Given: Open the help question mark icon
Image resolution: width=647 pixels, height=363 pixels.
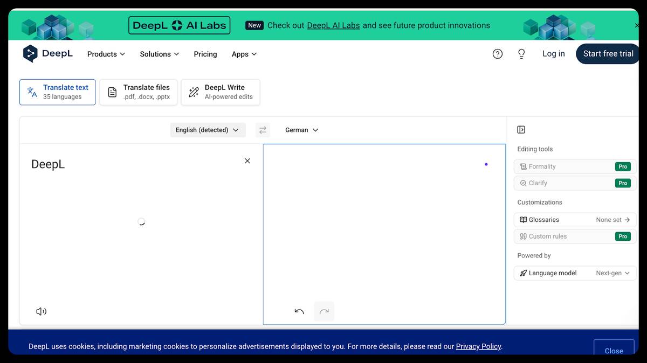Looking at the screenshot, I should click(x=498, y=54).
